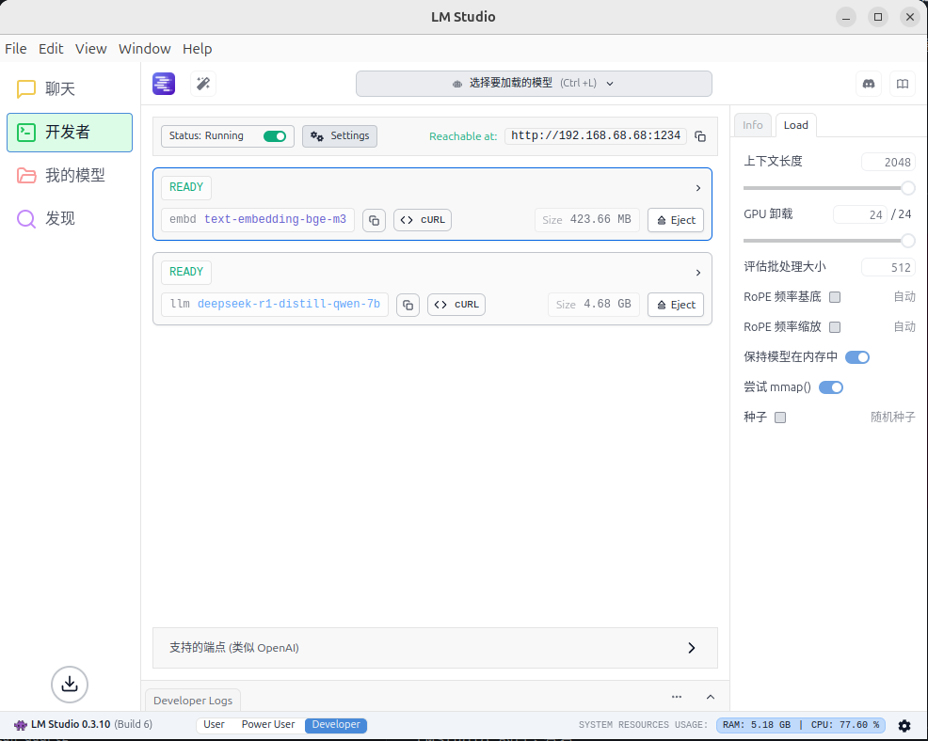
Task: Toggle the server Status Running switch
Action: pos(275,136)
